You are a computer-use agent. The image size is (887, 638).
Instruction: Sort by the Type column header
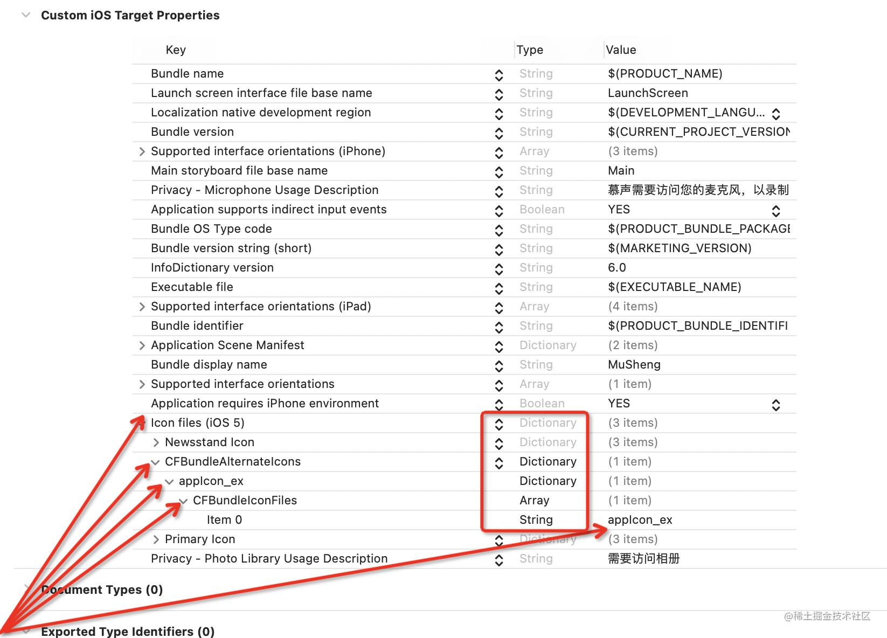(530, 50)
